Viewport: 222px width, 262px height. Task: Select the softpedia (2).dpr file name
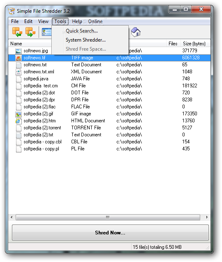(39, 100)
